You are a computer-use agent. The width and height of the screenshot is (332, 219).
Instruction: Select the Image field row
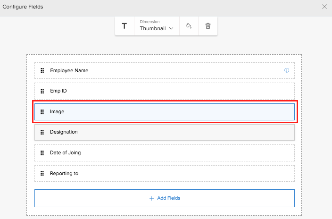164,112
